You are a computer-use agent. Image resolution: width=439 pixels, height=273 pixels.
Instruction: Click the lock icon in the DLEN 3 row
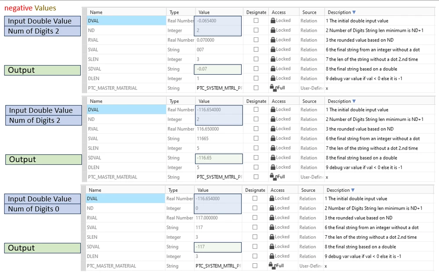coord(272,256)
